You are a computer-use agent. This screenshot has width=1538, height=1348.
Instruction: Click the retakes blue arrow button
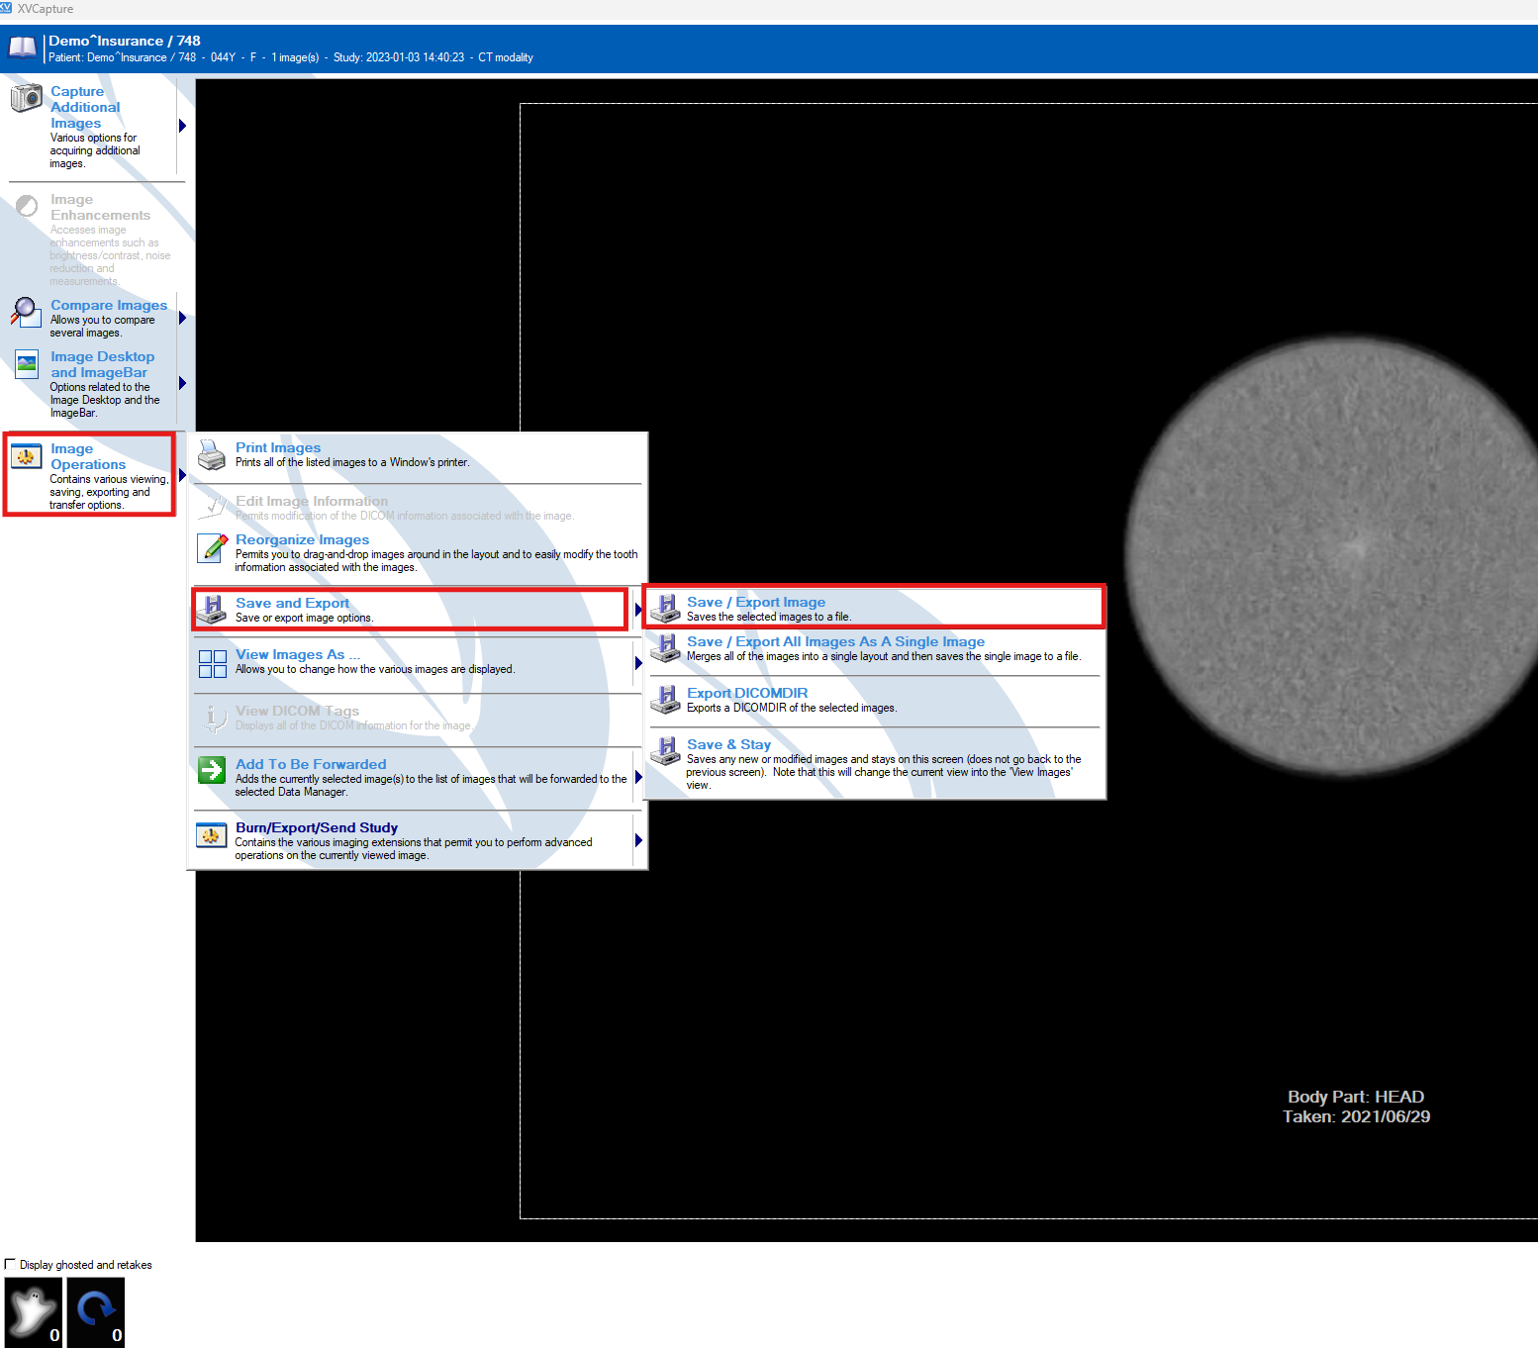click(96, 1311)
